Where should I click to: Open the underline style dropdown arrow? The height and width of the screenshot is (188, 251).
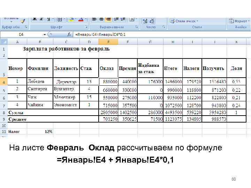point(53,19)
